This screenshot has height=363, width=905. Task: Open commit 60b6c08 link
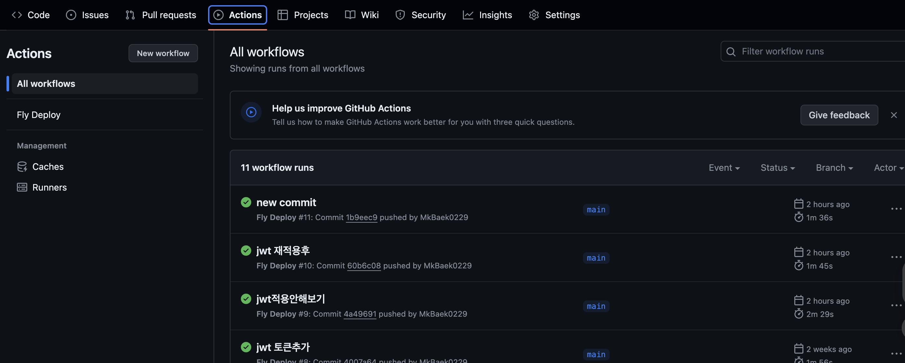click(x=364, y=265)
